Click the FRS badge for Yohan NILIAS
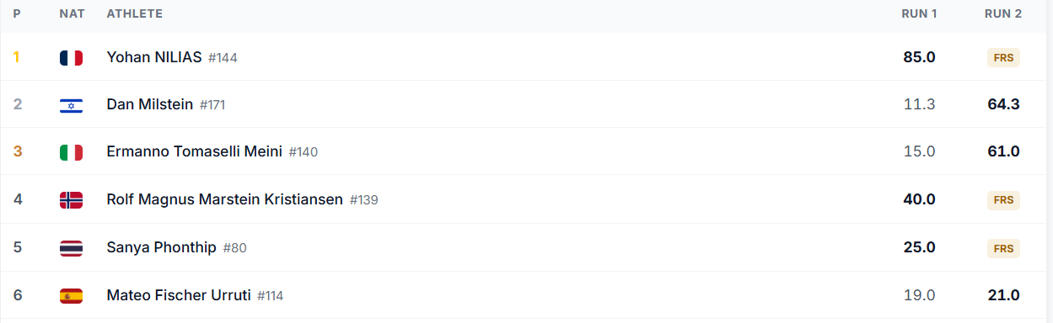The image size is (1053, 323). click(1003, 58)
